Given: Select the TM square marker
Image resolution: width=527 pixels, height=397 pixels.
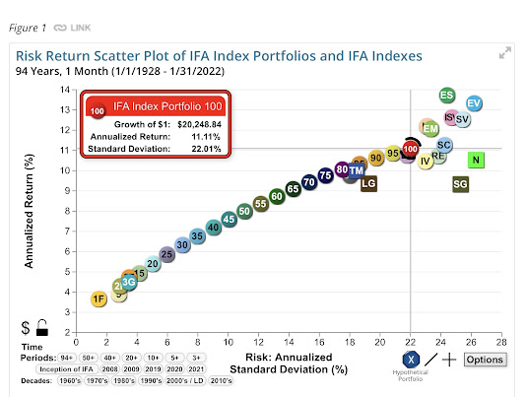Looking at the screenshot, I should pos(357,170).
